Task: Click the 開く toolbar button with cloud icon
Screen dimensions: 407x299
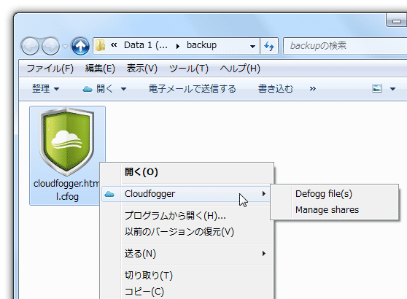Action: pyautogui.click(x=98, y=89)
